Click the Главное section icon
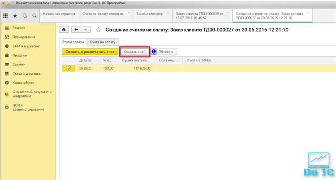336x180 pixels. pos(7,28)
